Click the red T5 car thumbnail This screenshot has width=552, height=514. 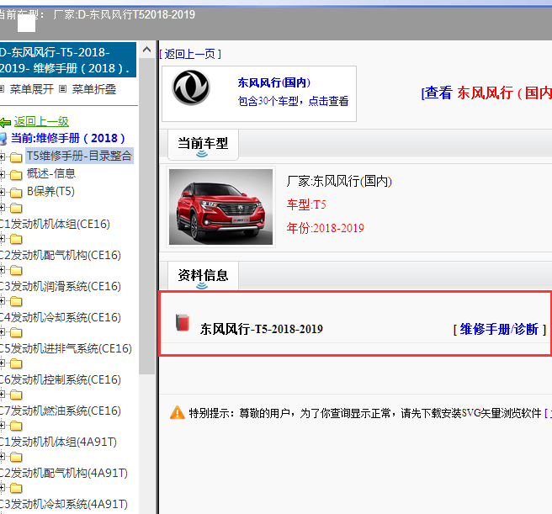click(x=220, y=207)
